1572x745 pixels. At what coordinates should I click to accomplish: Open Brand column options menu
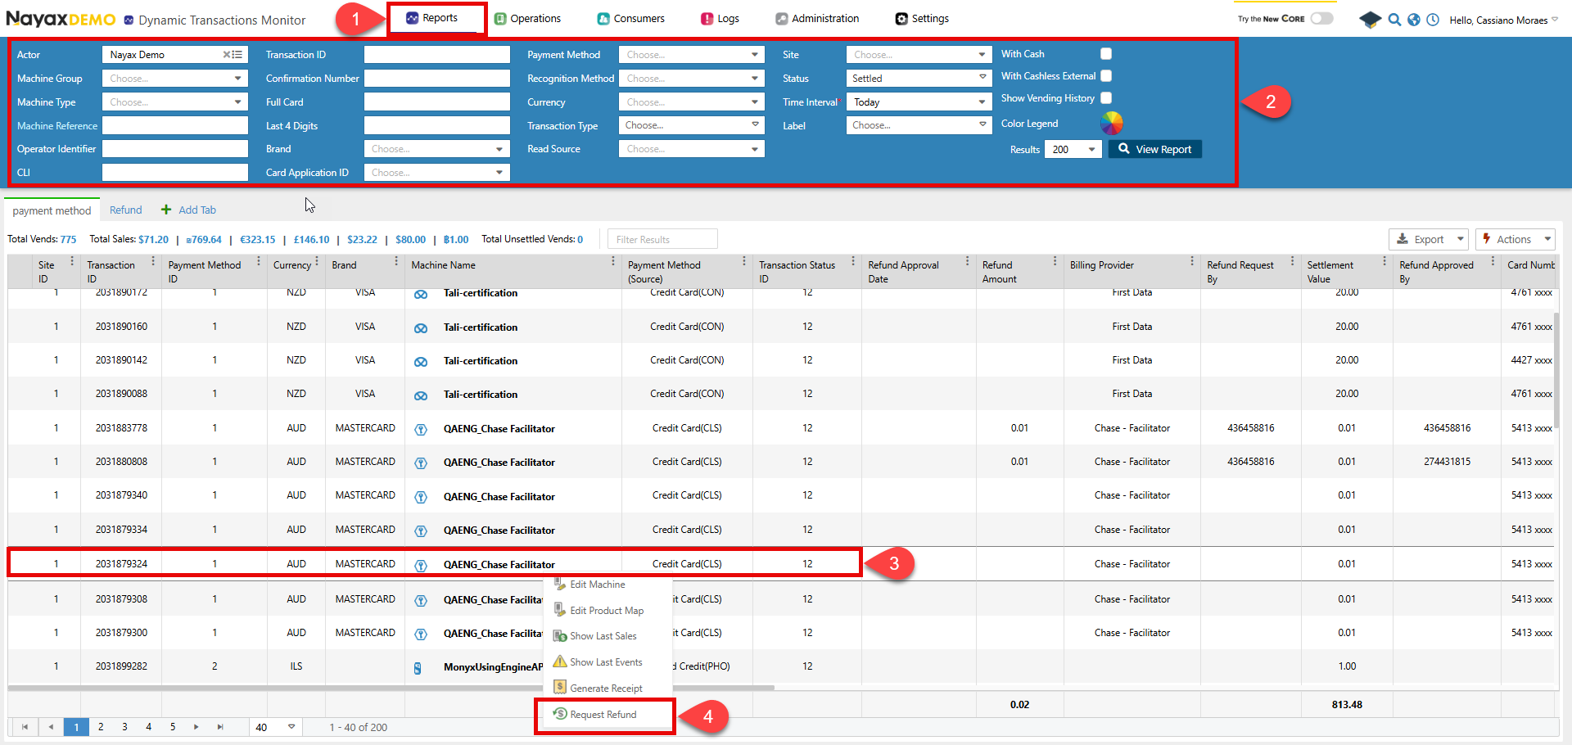[396, 262]
